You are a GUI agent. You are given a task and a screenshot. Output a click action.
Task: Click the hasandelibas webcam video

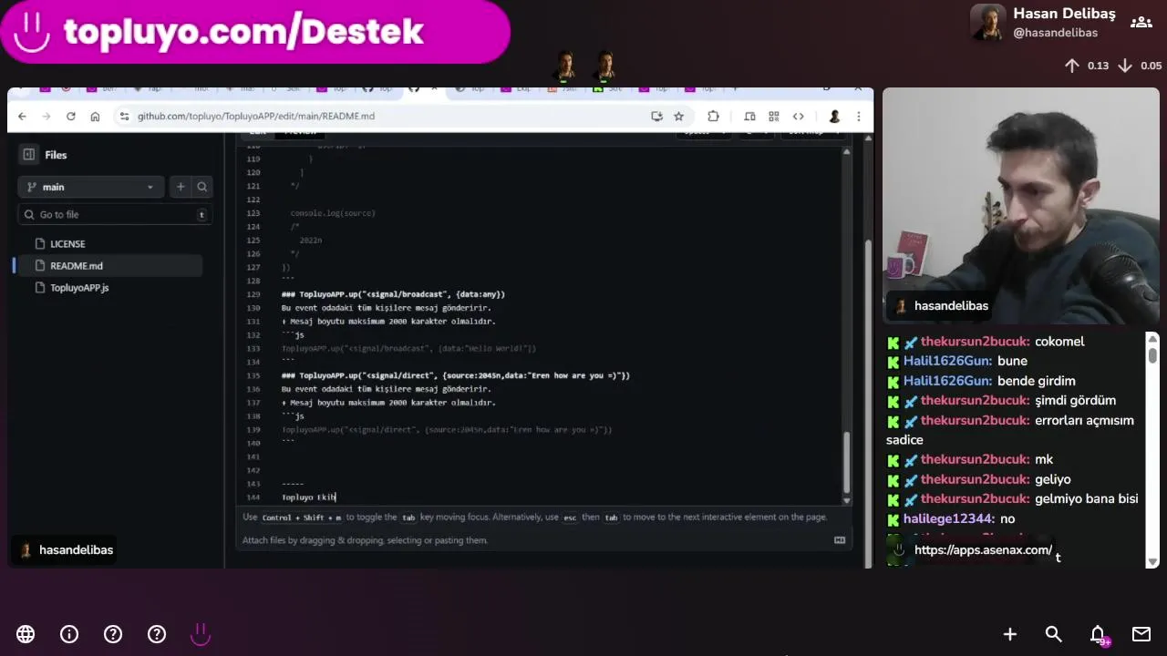(x=1021, y=206)
